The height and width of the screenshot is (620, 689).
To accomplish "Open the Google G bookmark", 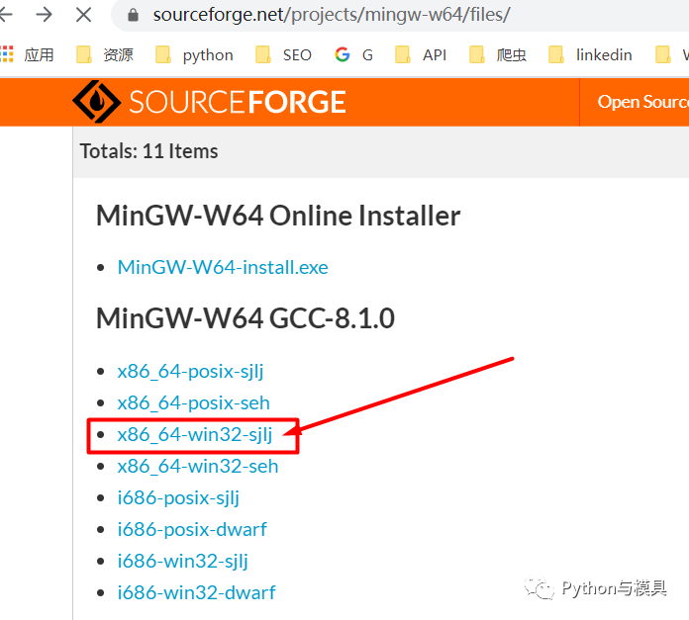I will (x=353, y=54).
